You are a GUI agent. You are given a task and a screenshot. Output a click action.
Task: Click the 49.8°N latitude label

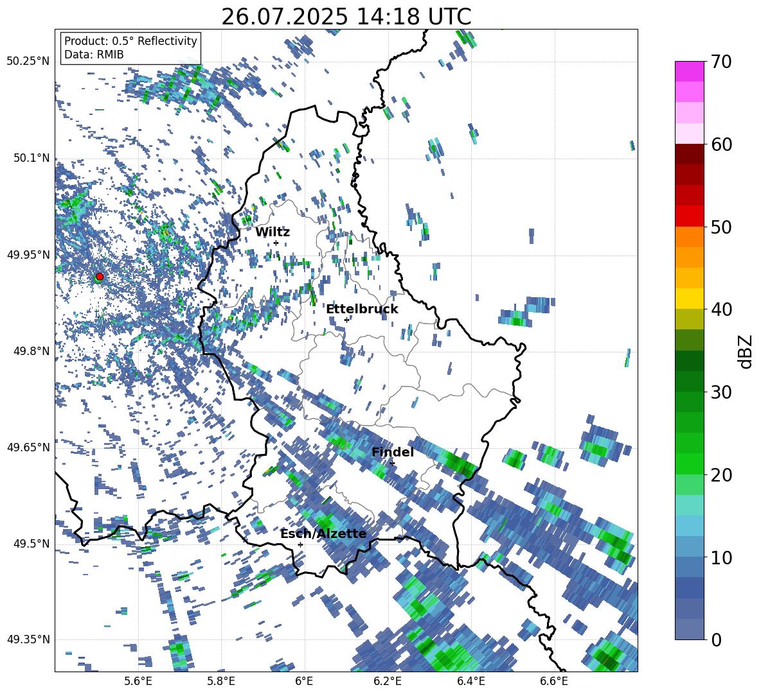click(x=32, y=351)
